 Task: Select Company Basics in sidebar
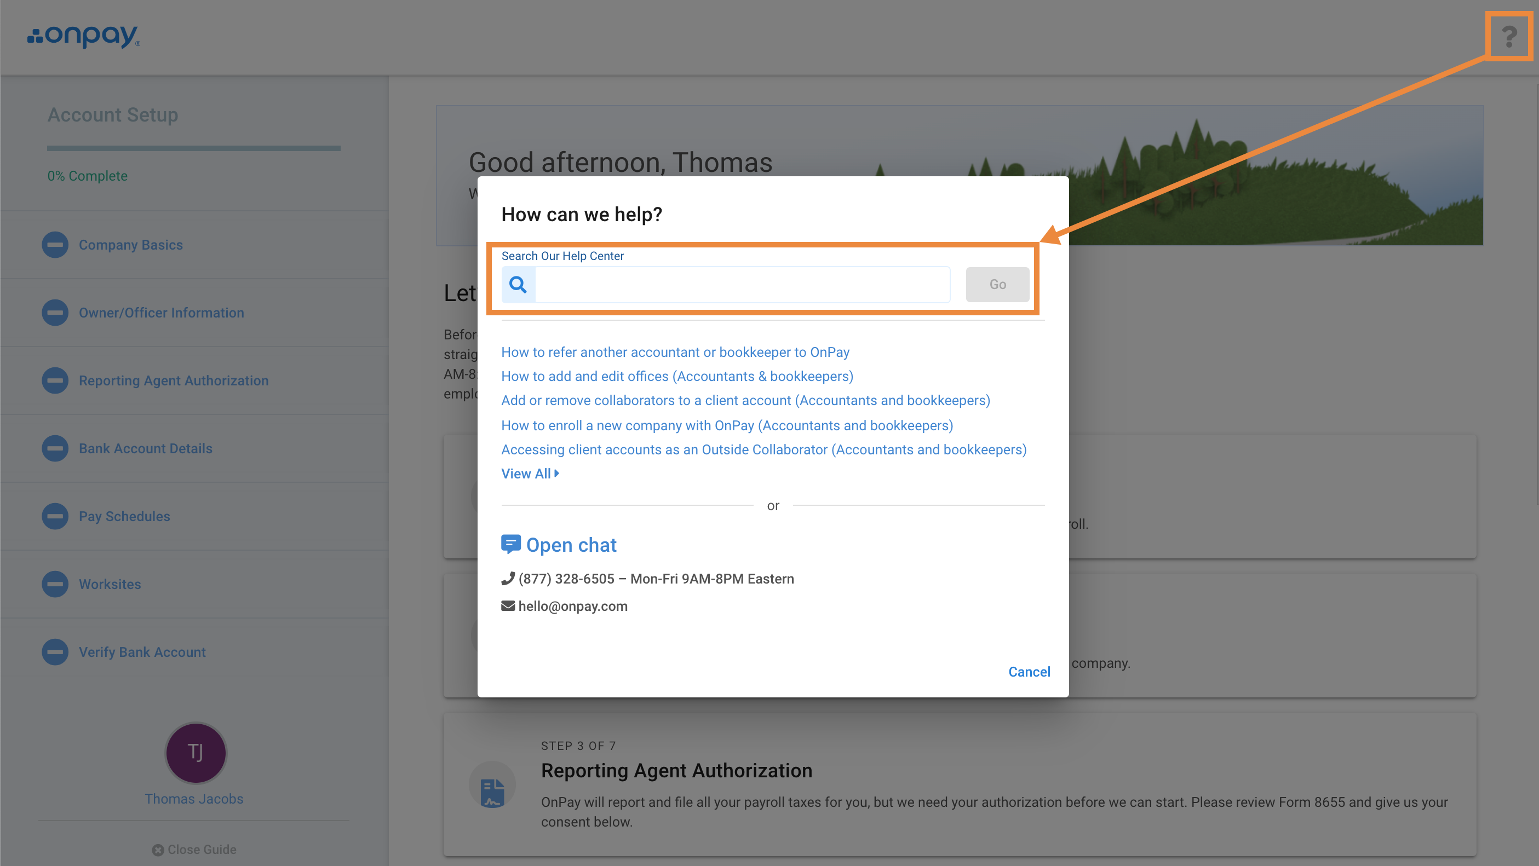tap(131, 245)
